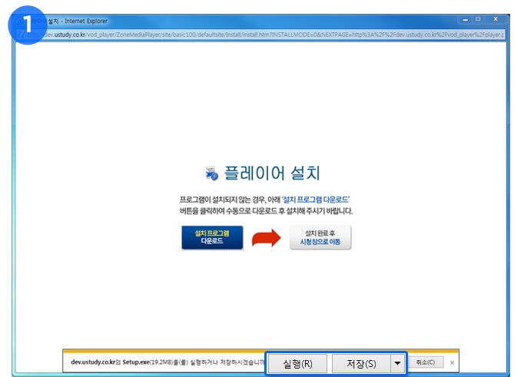
Task: Cancel the download with 취소(C)
Action: coord(425,362)
